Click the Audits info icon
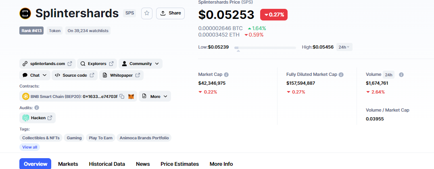Screen dimensions: 434x169 (x=37, y=108)
